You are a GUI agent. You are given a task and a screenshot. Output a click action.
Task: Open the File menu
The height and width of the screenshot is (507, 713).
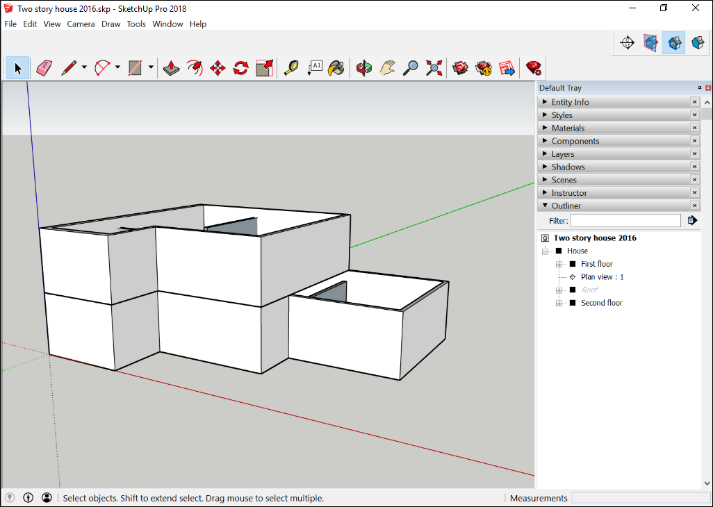pyautogui.click(x=10, y=24)
